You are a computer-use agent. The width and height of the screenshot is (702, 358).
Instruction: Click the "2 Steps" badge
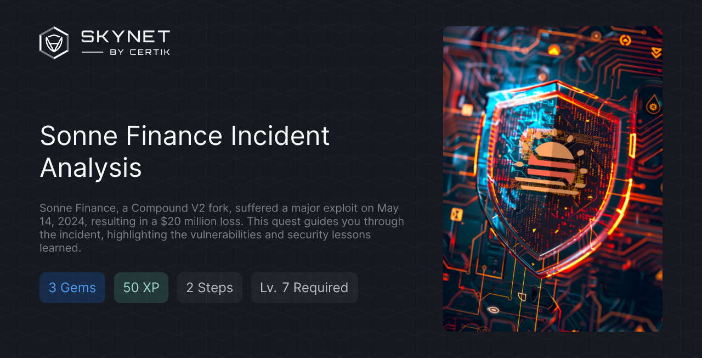coord(210,288)
